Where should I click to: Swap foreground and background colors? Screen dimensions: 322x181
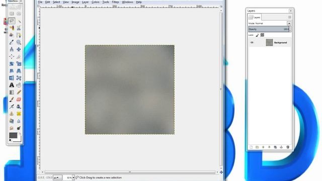pyautogui.click(x=20, y=134)
